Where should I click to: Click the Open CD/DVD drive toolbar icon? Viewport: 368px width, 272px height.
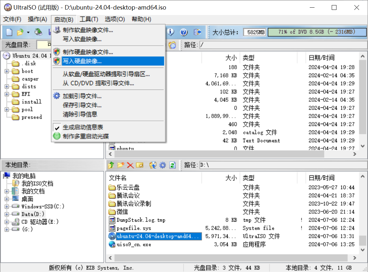coord(38,32)
